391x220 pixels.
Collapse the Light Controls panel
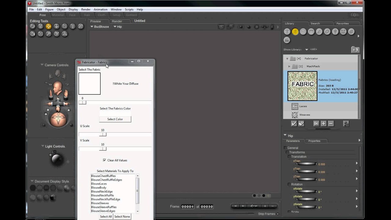pyautogui.click(x=43, y=146)
